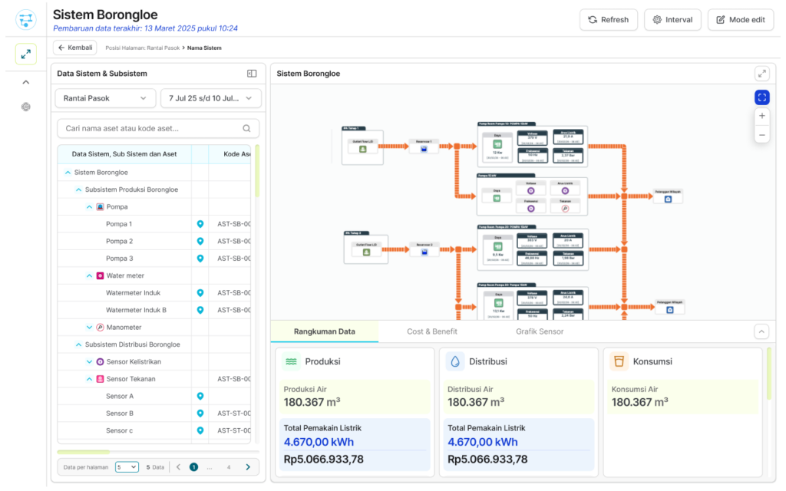Open settings gear in left sidebar
Viewport: 786px width, 491px height.
(26, 107)
